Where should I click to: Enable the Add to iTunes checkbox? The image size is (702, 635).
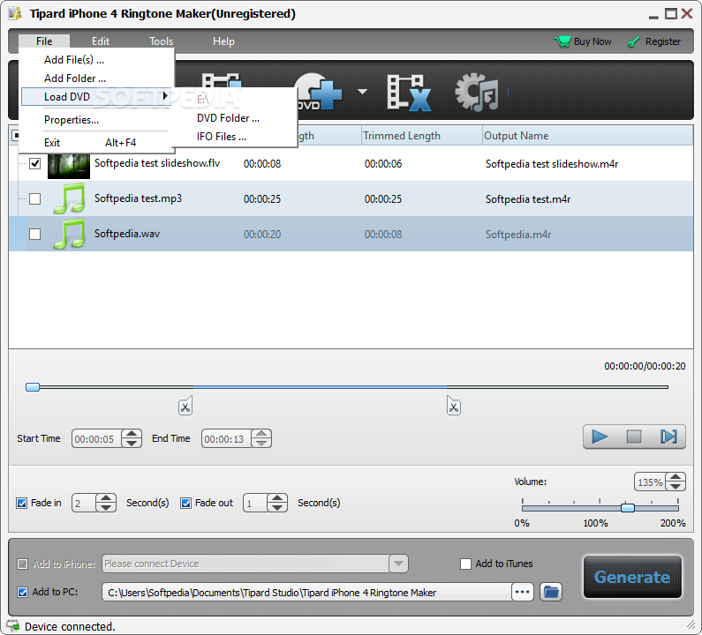click(x=465, y=564)
